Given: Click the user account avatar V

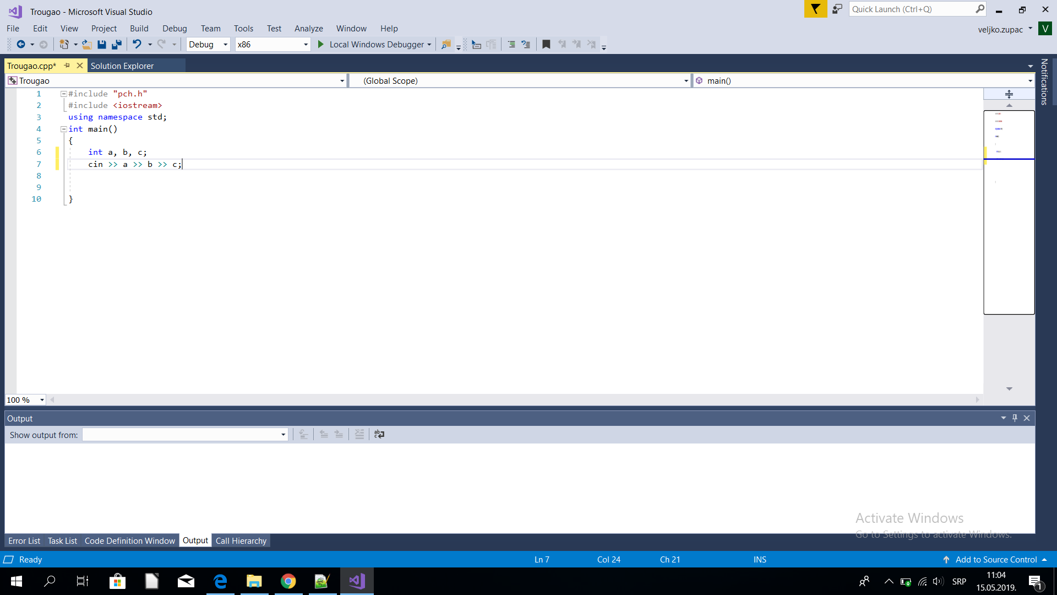Looking at the screenshot, I should tap(1045, 29).
